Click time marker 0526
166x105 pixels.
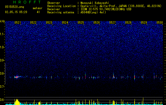[97, 23]
